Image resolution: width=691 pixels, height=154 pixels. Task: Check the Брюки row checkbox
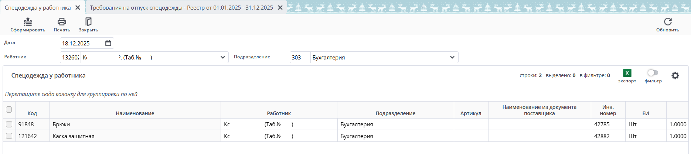pos(9,124)
